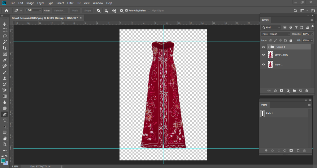Toggle Align Edges checkbox
Screen dimensions: 317x168
(149, 10)
